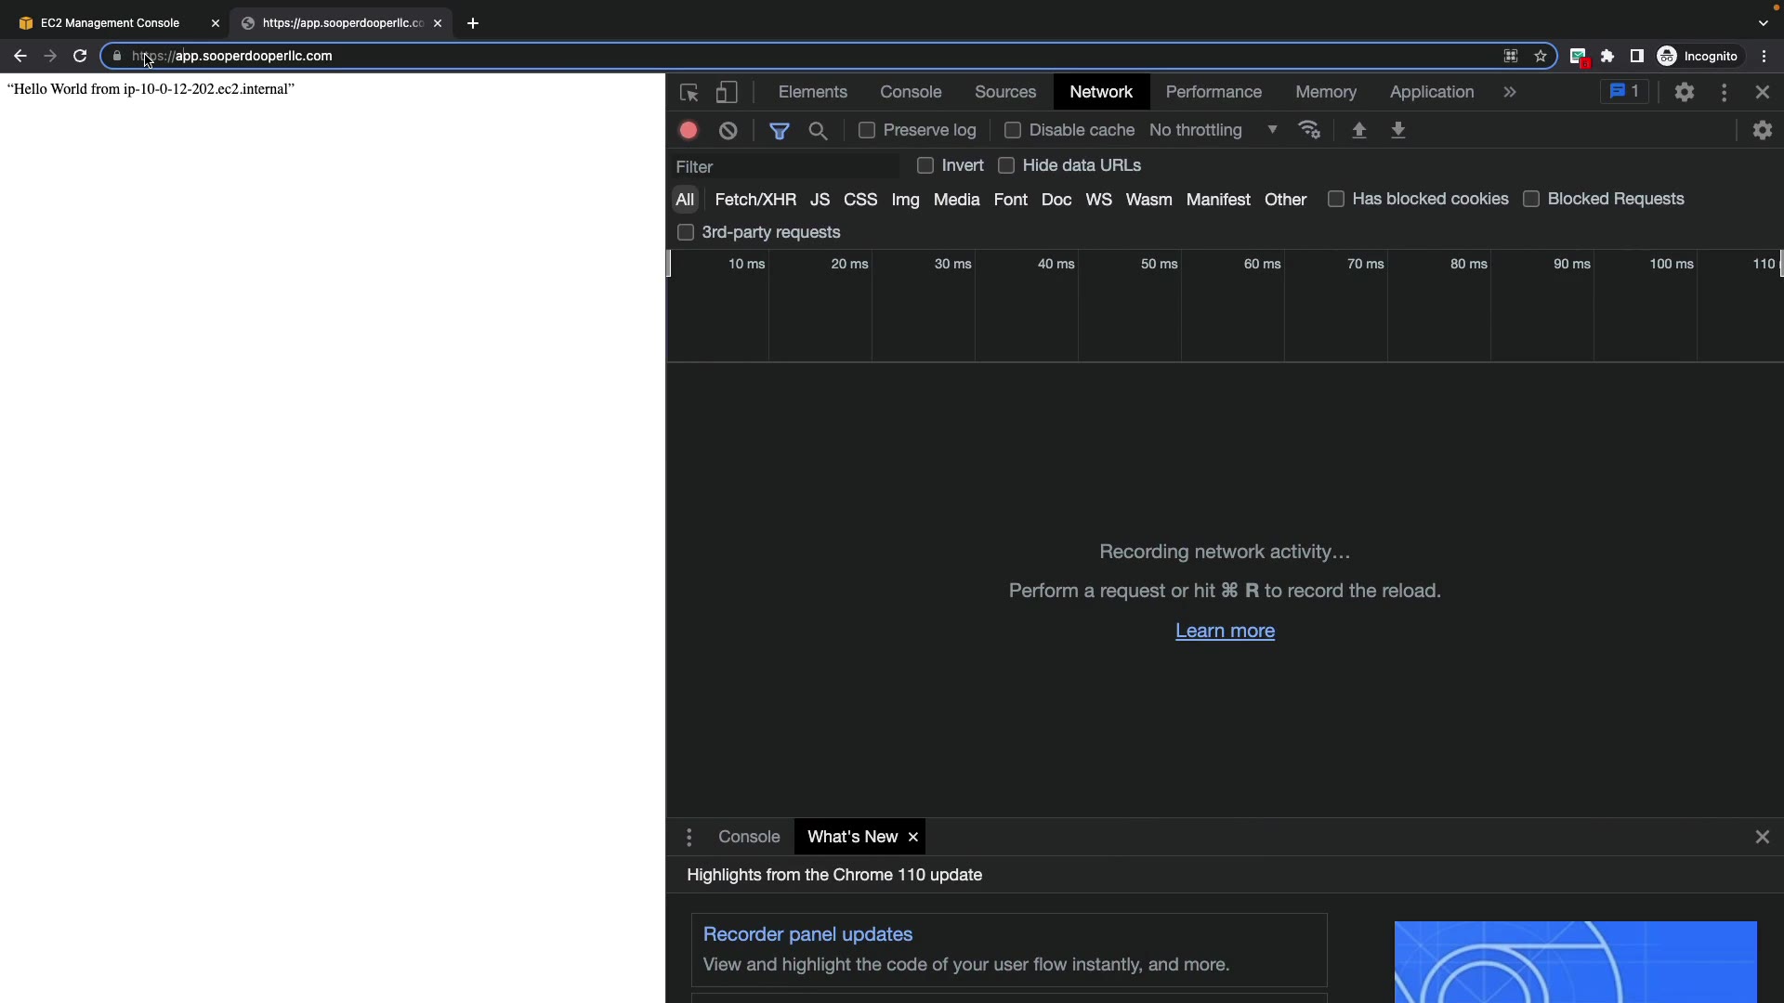Open the Performance panel tab
Image resolution: width=1784 pixels, height=1003 pixels.
click(x=1213, y=92)
